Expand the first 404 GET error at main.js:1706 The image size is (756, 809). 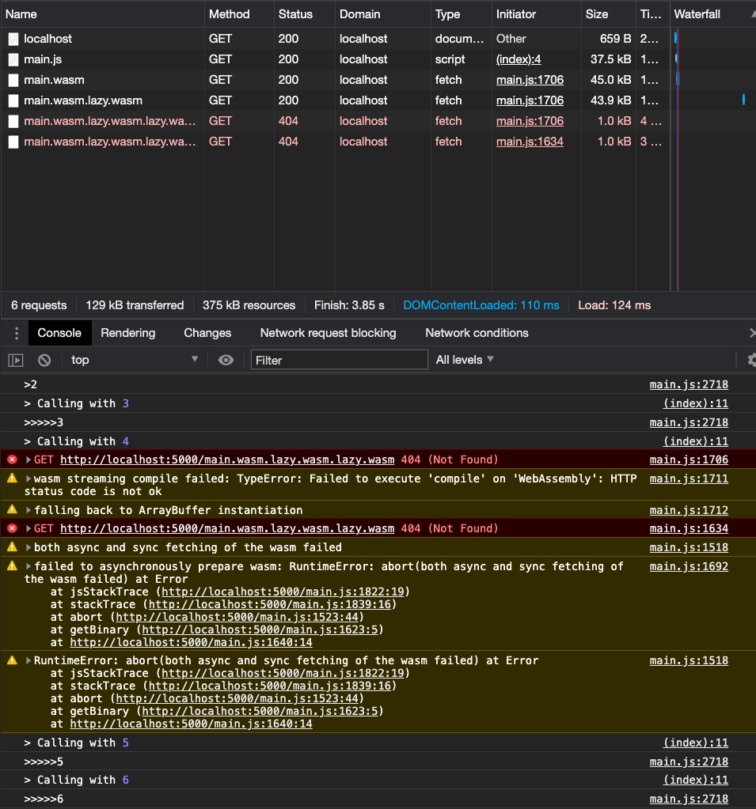tap(28, 459)
